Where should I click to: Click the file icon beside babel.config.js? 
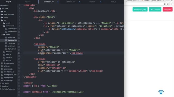point(2,72)
